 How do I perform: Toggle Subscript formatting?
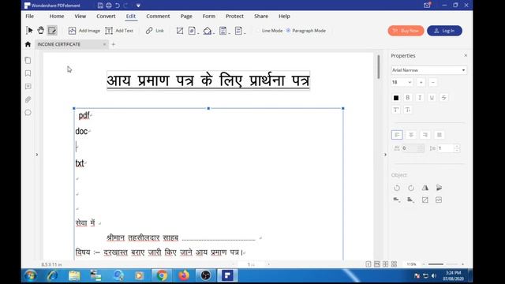(x=407, y=110)
